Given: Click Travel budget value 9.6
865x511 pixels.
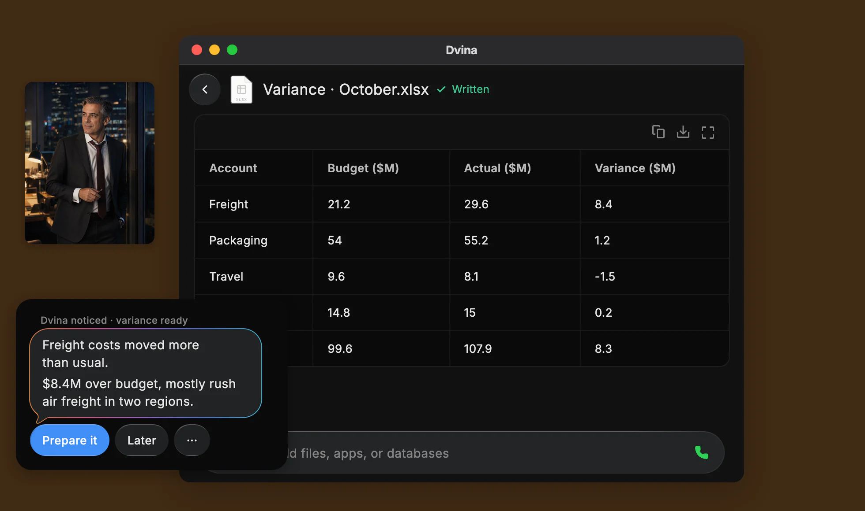Looking at the screenshot, I should 336,277.
